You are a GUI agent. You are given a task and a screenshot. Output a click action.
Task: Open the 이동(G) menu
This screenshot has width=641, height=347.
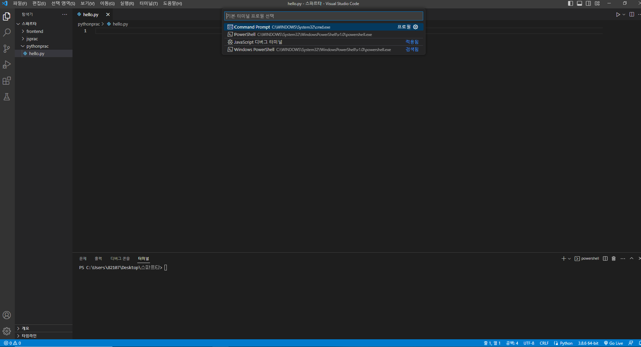pyautogui.click(x=107, y=3)
